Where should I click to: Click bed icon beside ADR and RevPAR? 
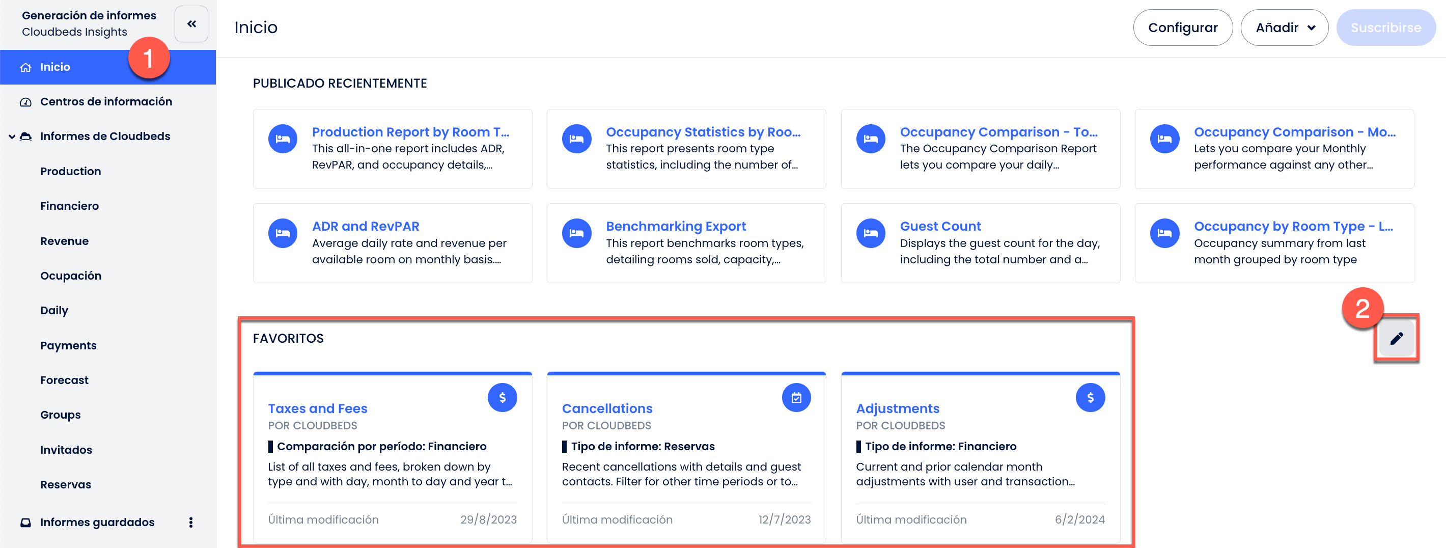(283, 233)
